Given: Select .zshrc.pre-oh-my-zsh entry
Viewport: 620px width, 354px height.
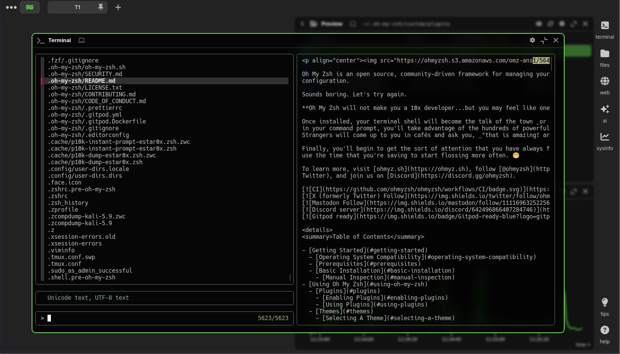Looking at the screenshot, I should tap(81, 189).
